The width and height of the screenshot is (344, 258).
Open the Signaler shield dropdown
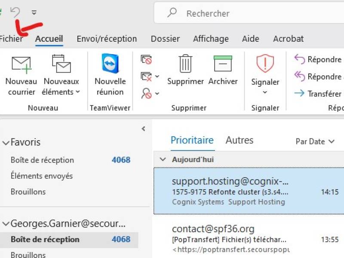click(265, 75)
